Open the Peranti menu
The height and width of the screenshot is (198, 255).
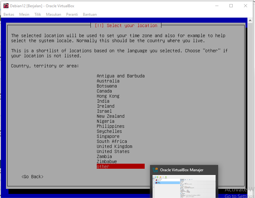pyautogui.click(x=72, y=14)
